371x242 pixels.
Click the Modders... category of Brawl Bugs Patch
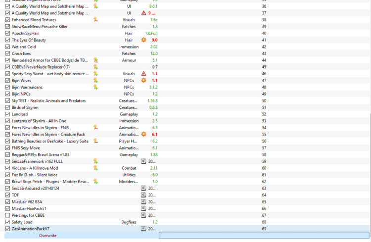click(129, 182)
